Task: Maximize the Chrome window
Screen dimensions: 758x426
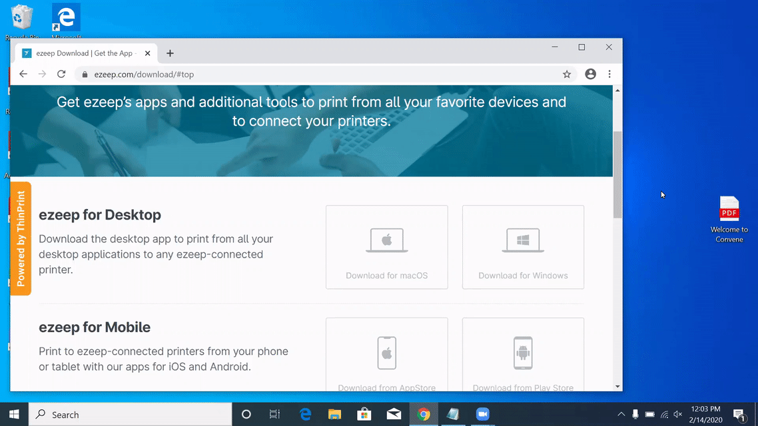Action: tap(581, 47)
